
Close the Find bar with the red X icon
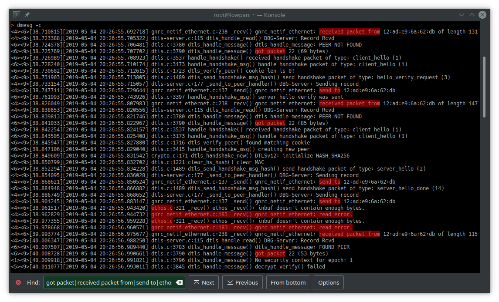(x=18, y=282)
